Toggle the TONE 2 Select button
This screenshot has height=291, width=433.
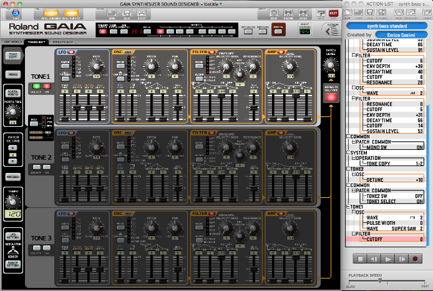pos(36,167)
